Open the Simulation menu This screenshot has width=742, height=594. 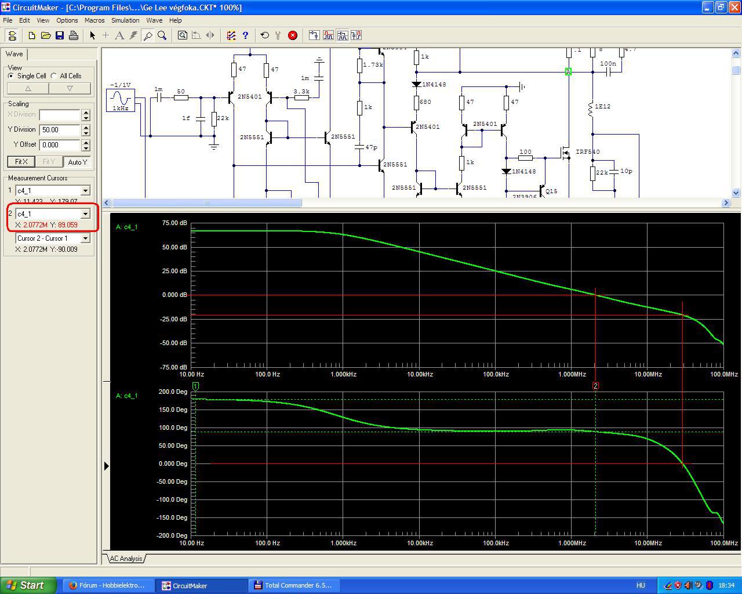click(125, 20)
